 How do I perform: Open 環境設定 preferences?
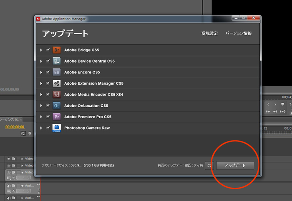coord(209,33)
